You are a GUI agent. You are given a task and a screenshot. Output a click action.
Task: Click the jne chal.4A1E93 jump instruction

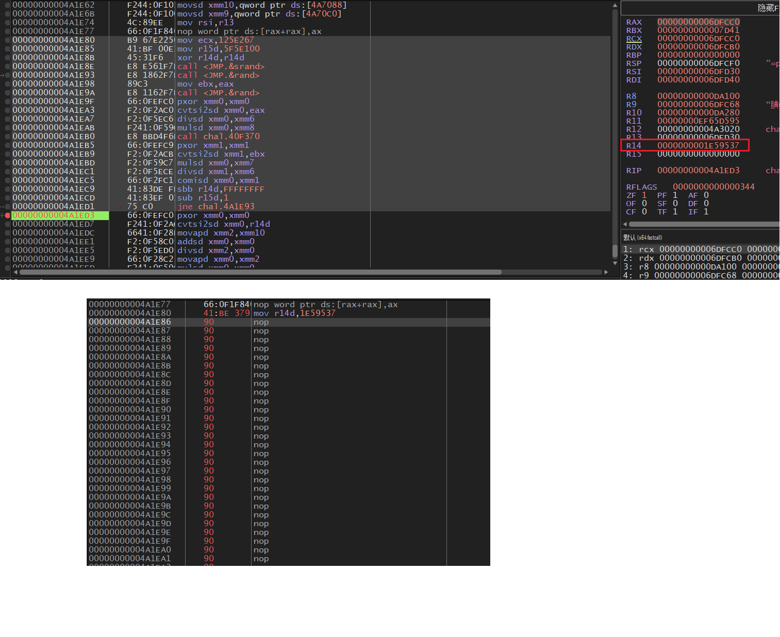click(x=215, y=207)
